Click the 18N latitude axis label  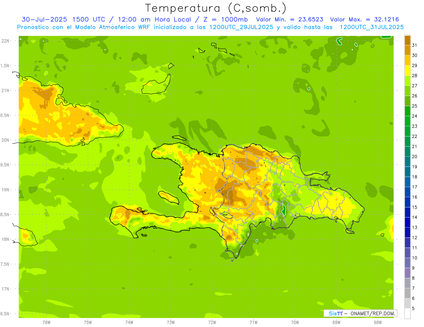(x=6, y=239)
